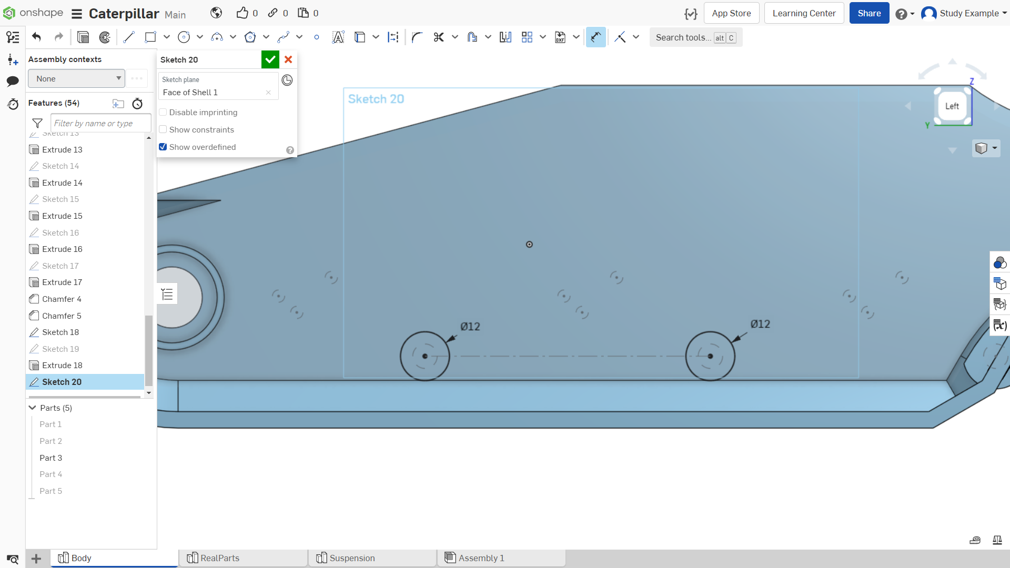1010x568 pixels.
Task: Select the Sketch fillet tool
Action: [417, 37]
